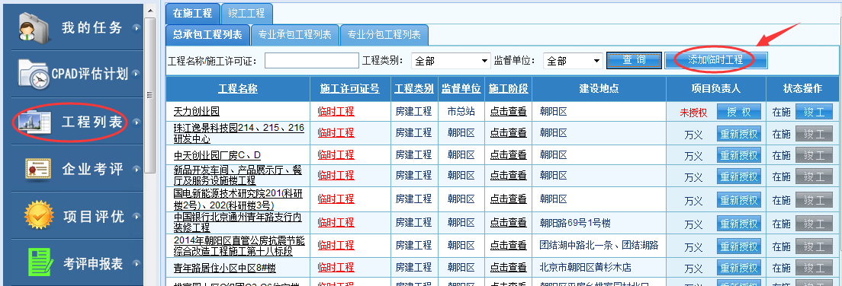
Task: Expand arrow next to 项目评优
Action: (x=137, y=217)
